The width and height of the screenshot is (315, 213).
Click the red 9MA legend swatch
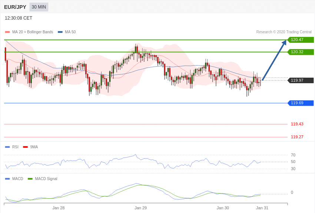coord(26,147)
